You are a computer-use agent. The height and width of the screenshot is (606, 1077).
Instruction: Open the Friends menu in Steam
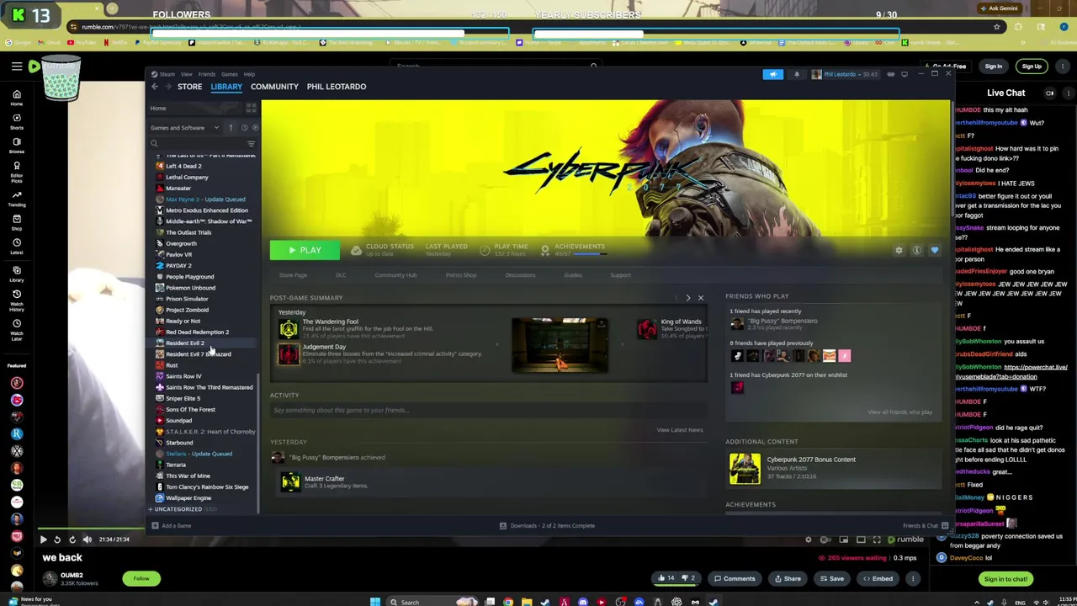(x=206, y=74)
